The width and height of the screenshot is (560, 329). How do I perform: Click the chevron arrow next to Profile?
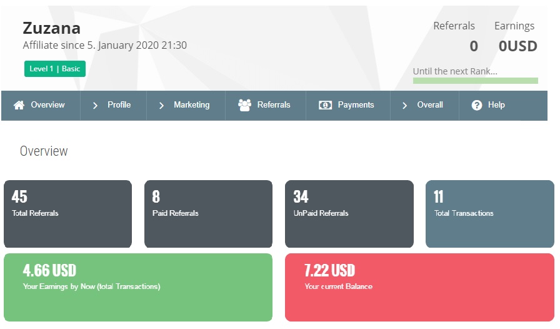pos(95,106)
